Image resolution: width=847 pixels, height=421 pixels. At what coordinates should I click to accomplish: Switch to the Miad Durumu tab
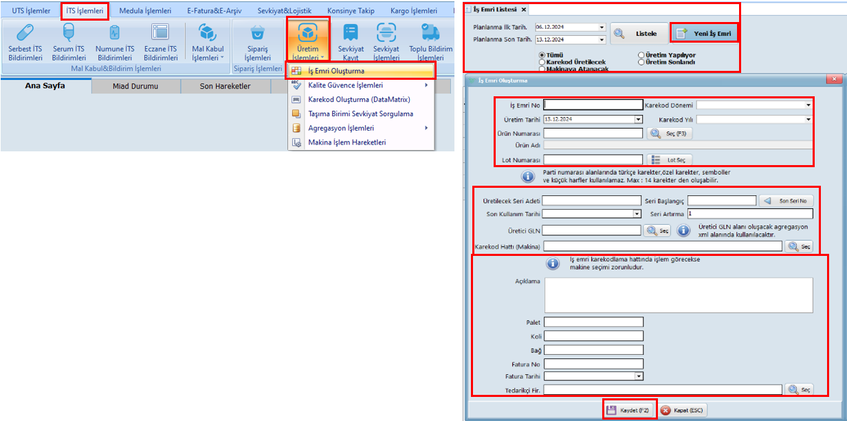pos(135,86)
